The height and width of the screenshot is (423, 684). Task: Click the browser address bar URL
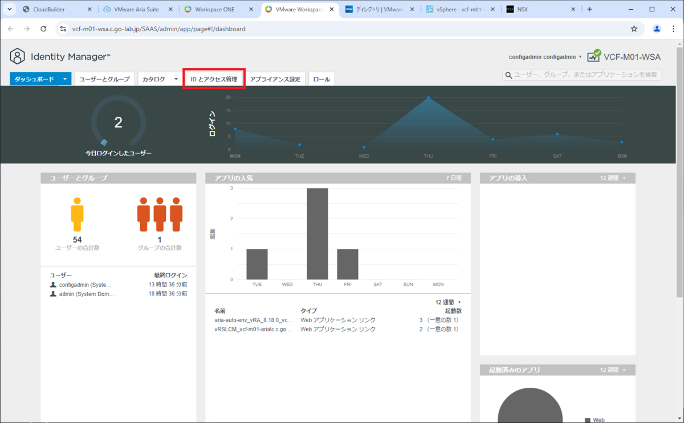159,28
